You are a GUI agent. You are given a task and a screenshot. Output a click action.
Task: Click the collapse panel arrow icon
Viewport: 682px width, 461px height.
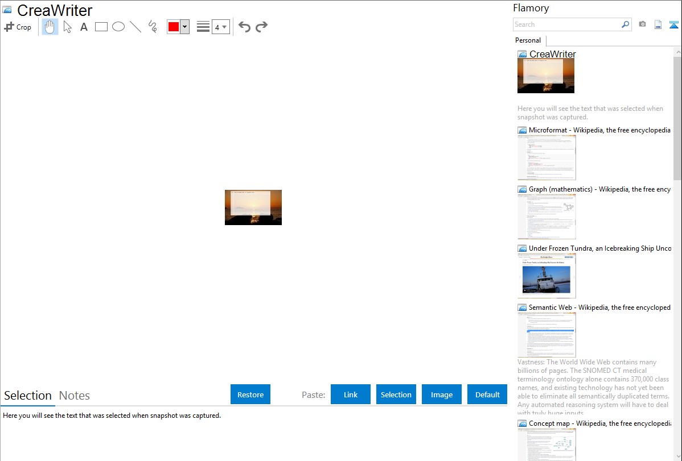673,25
